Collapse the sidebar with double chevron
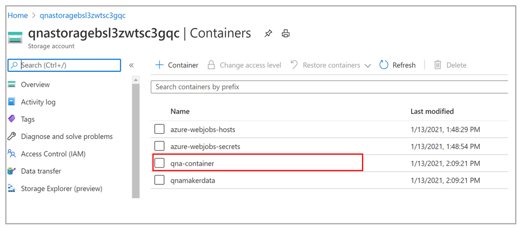 click(x=131, y=65)
